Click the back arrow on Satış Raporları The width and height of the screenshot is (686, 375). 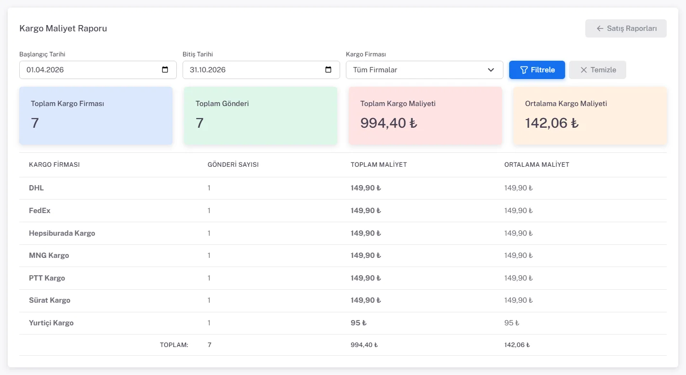click(600, 28)
